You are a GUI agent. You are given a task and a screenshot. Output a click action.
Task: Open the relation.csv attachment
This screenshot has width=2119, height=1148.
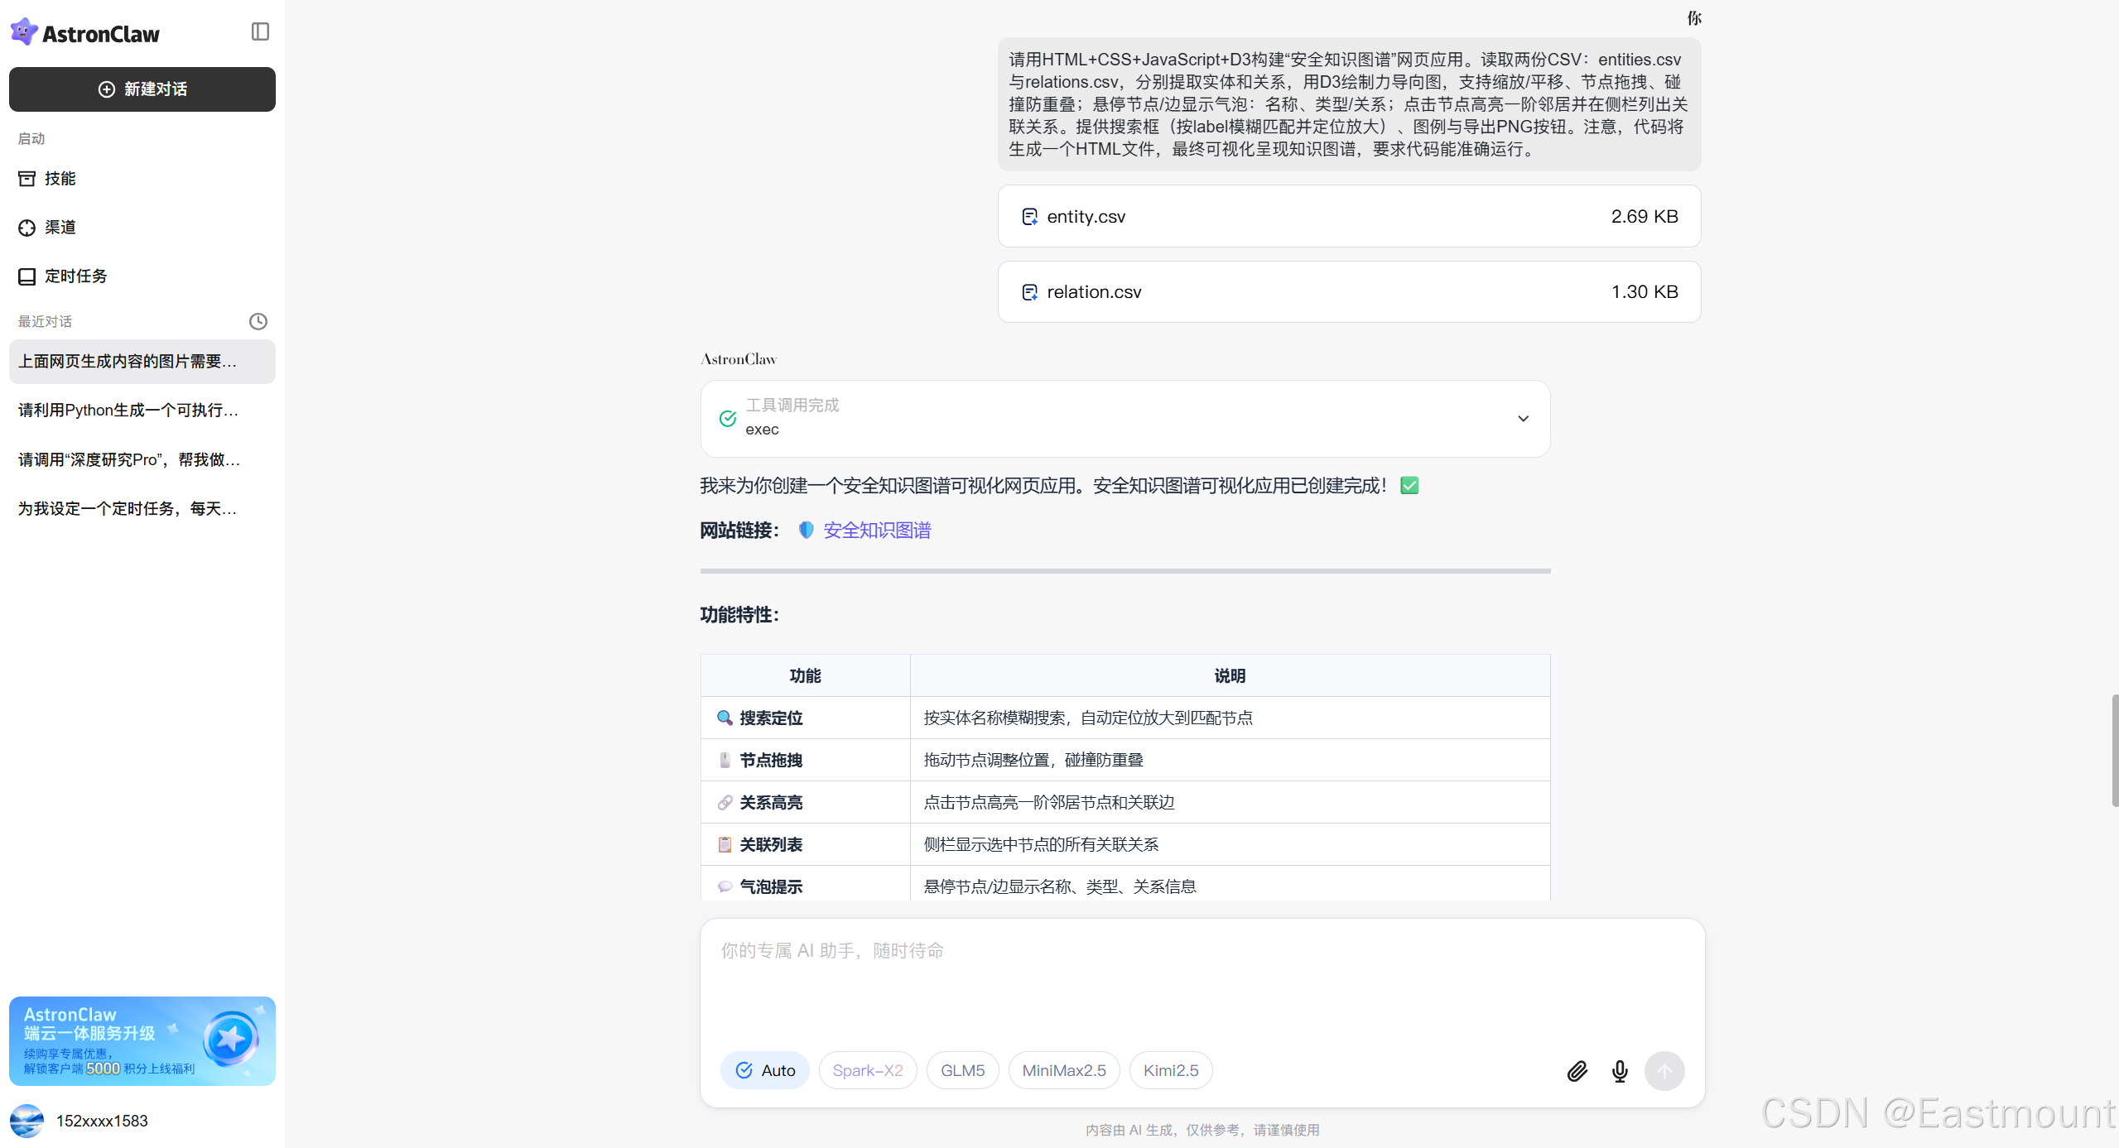[x=1349, y=292]
